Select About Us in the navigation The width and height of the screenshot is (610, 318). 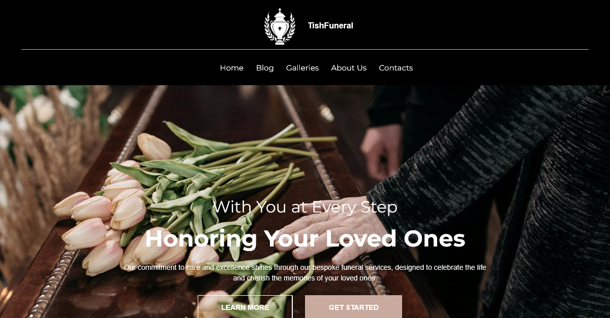click(x=349, y=68)
